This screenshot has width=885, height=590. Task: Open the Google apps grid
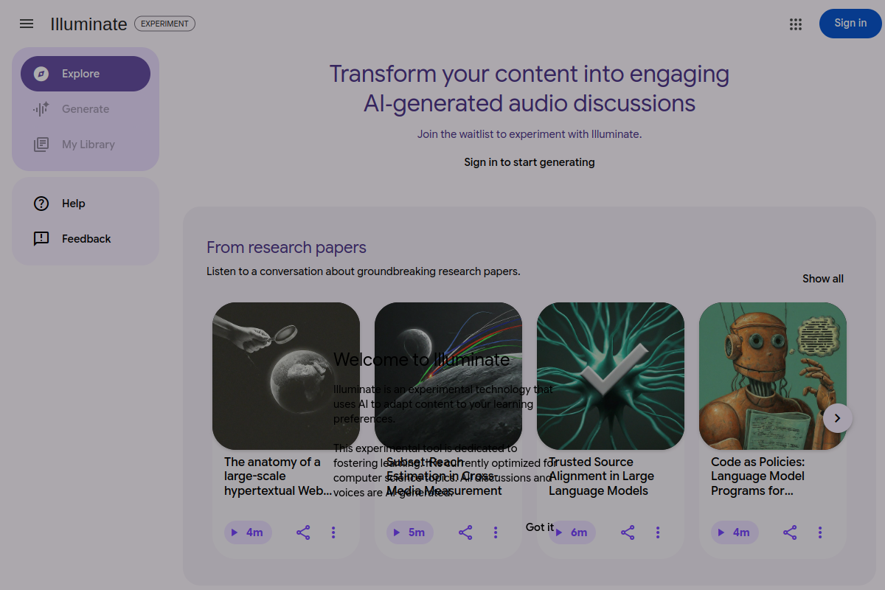click(796, 24)
